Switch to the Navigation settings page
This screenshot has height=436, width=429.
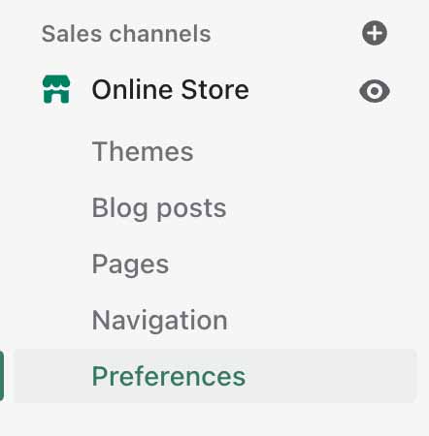click(x=160, y=321)
